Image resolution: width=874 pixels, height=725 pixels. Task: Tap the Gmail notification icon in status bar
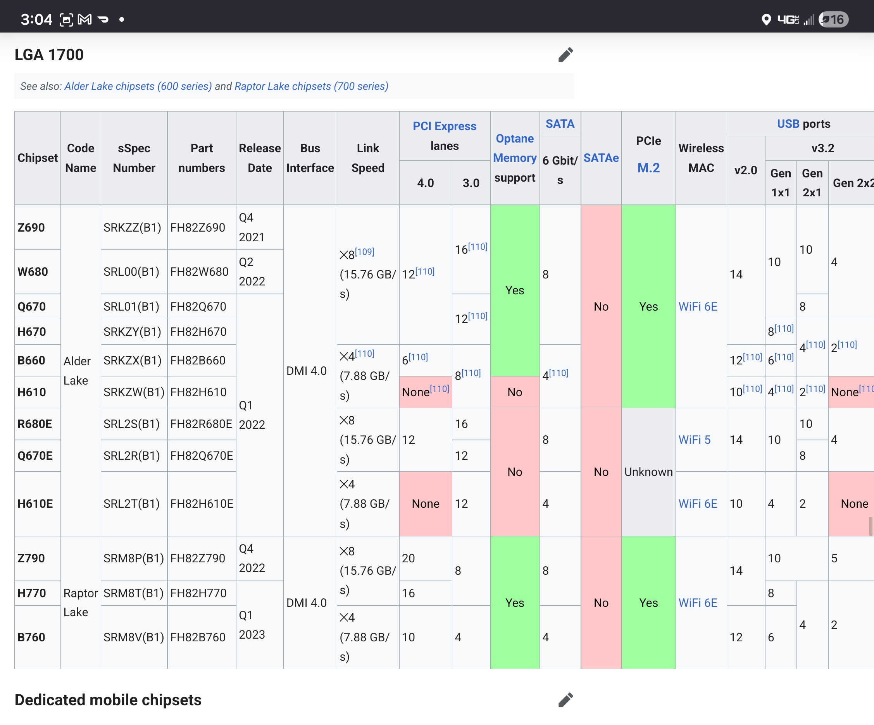tap(85, 19)
